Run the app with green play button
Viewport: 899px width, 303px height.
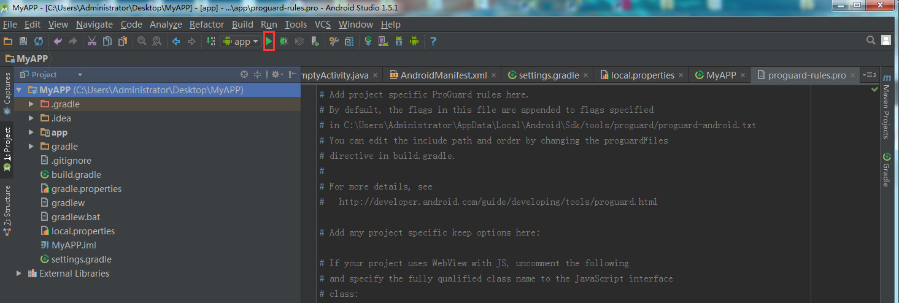tap(269, 41)
